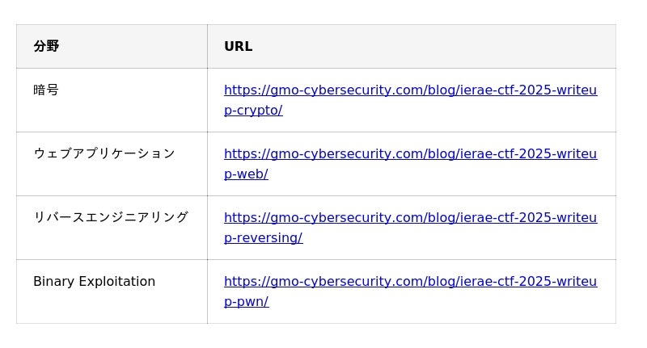Click the URL column header
This screenshot has height=348, width=647.
[238, 47]
